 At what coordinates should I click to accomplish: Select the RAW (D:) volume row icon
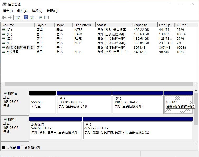click(3, 34)
